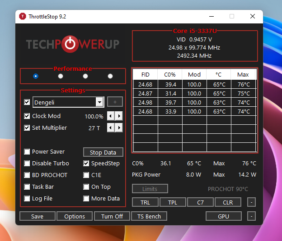Image resolution: width=282 pixels, height=241 pixels.
Task: Click the C0% column header
Action: 170,75
